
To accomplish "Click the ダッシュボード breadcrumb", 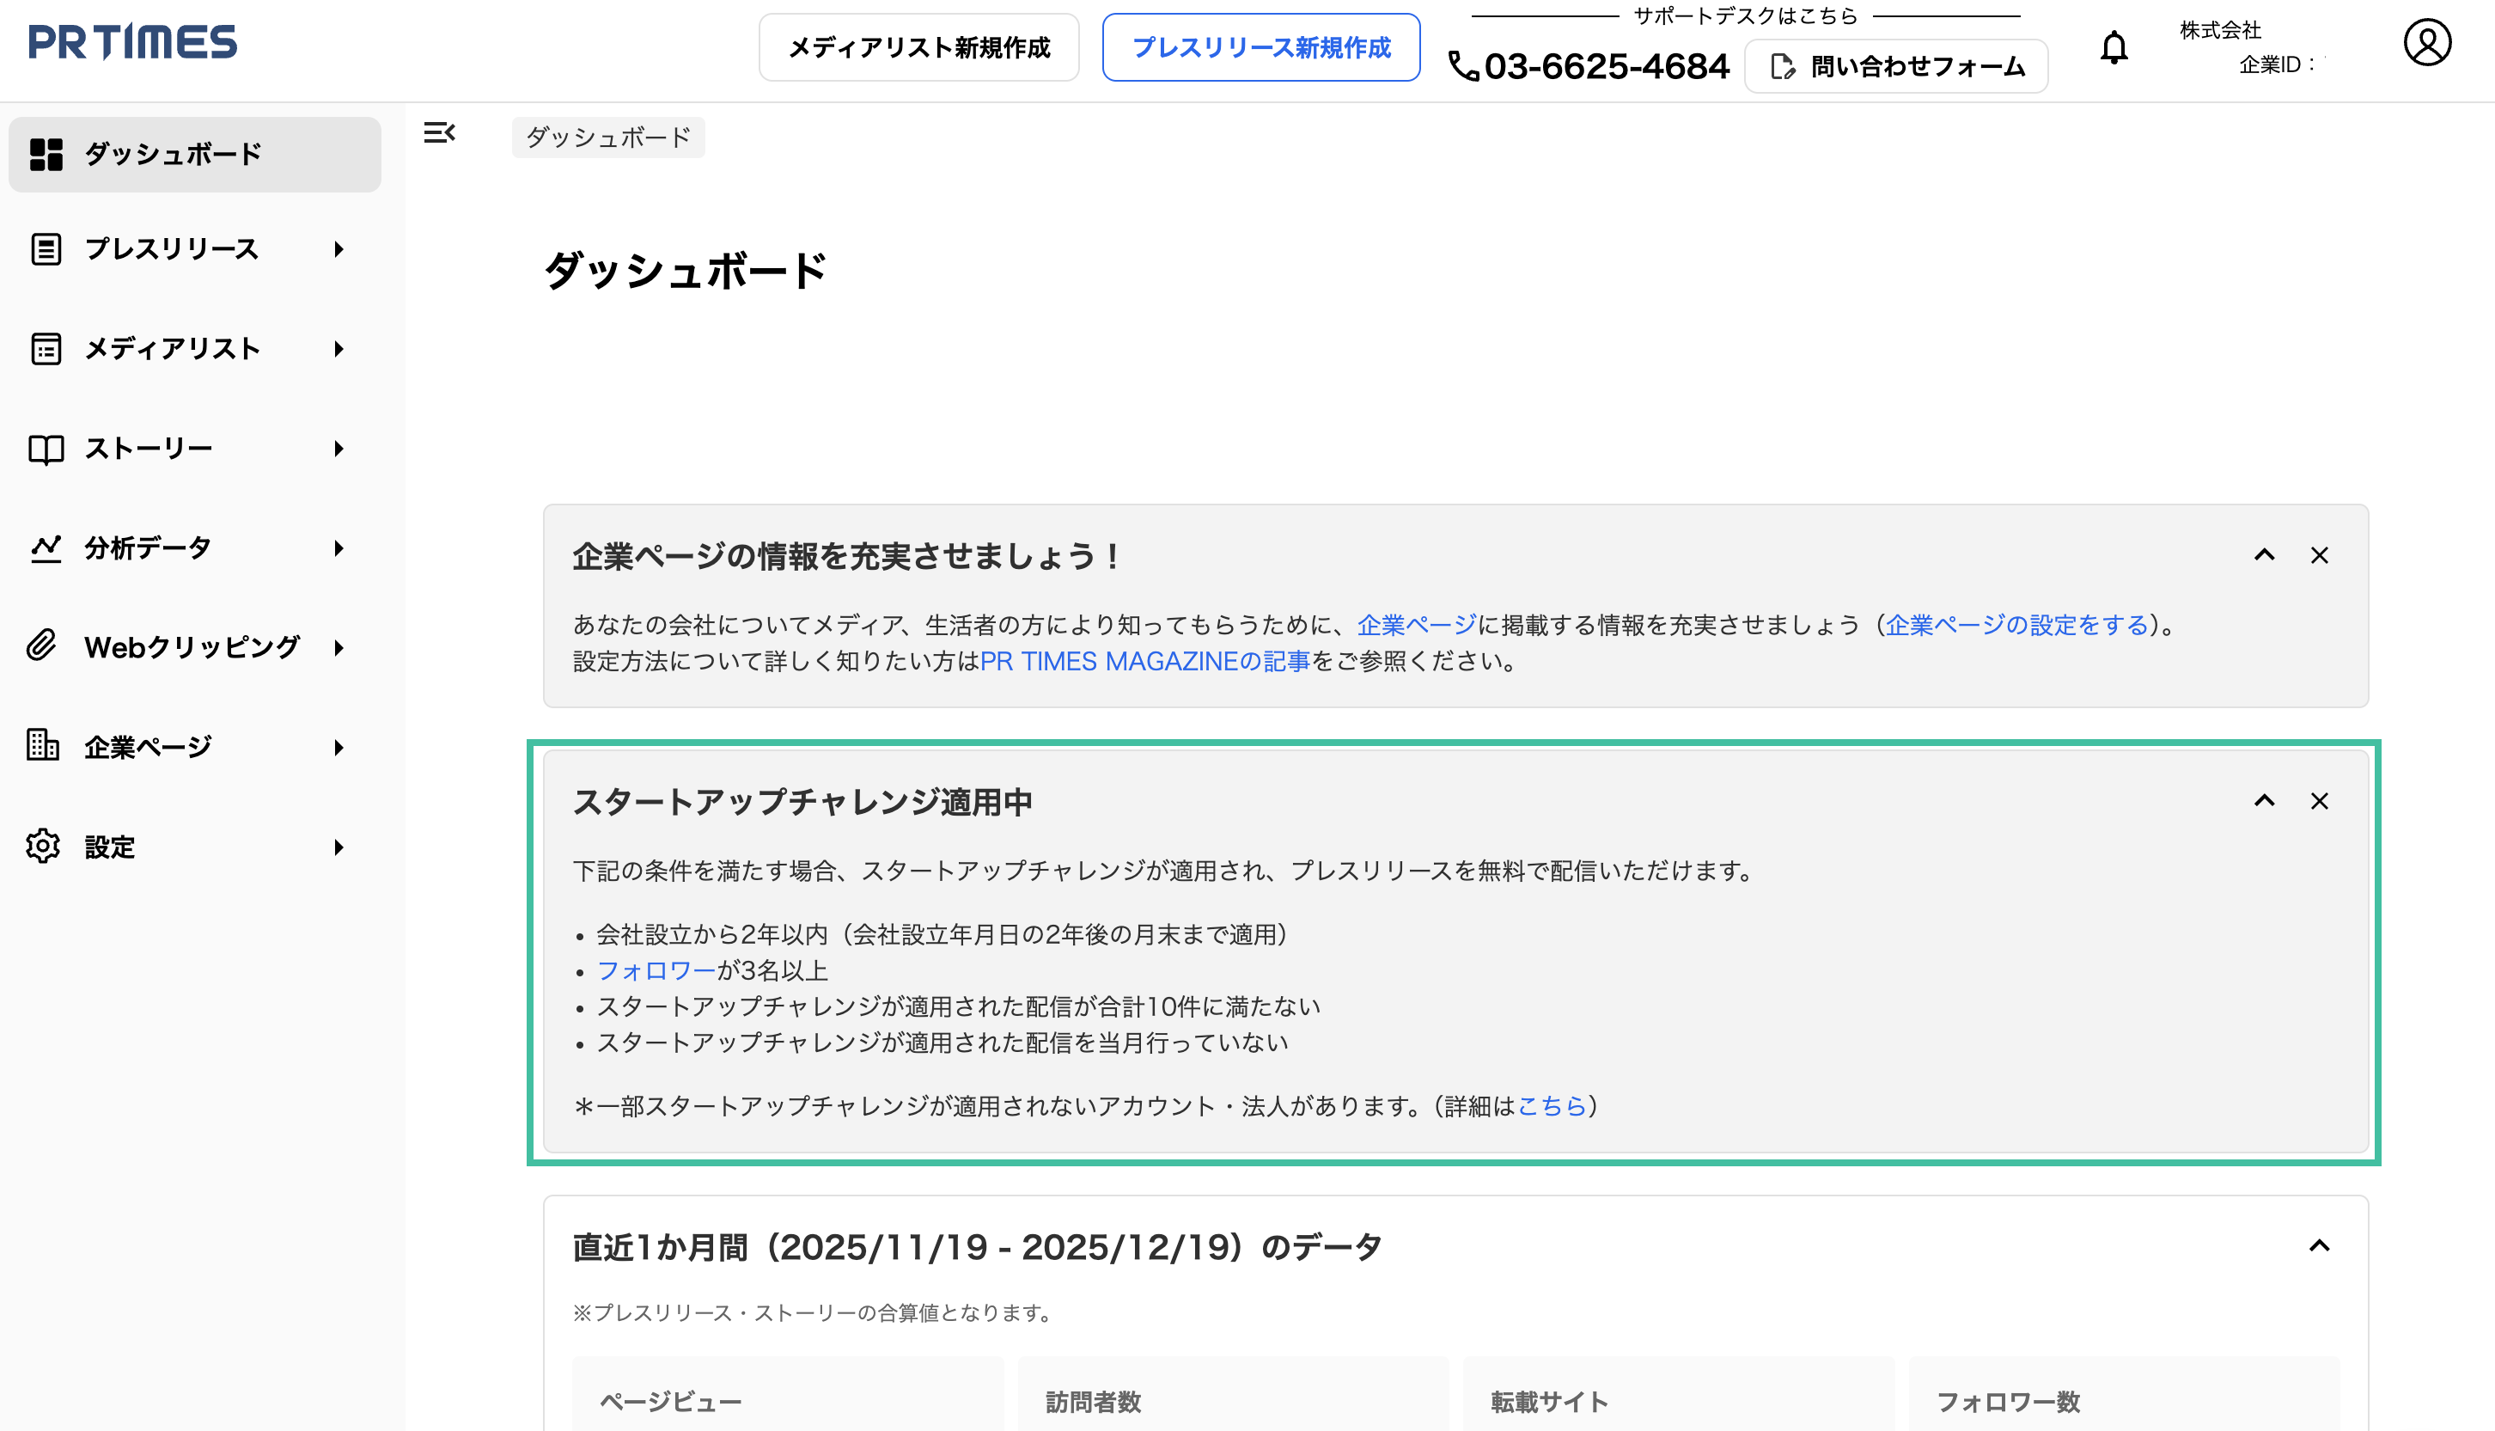I will click(x=607, y=137).
